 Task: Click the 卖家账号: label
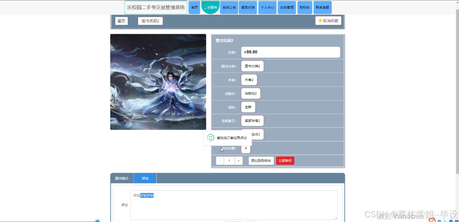coord(229,121)
